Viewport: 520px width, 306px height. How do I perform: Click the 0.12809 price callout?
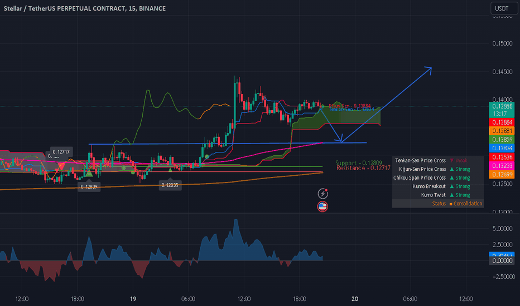[89, 186]
